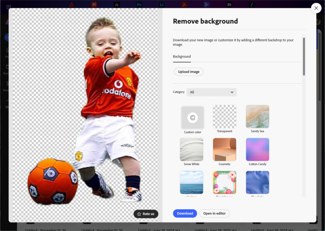This screenshot has height=231, width=325.
Task: Open the script f icon in top bar
Action: click(x=251, y=5)
